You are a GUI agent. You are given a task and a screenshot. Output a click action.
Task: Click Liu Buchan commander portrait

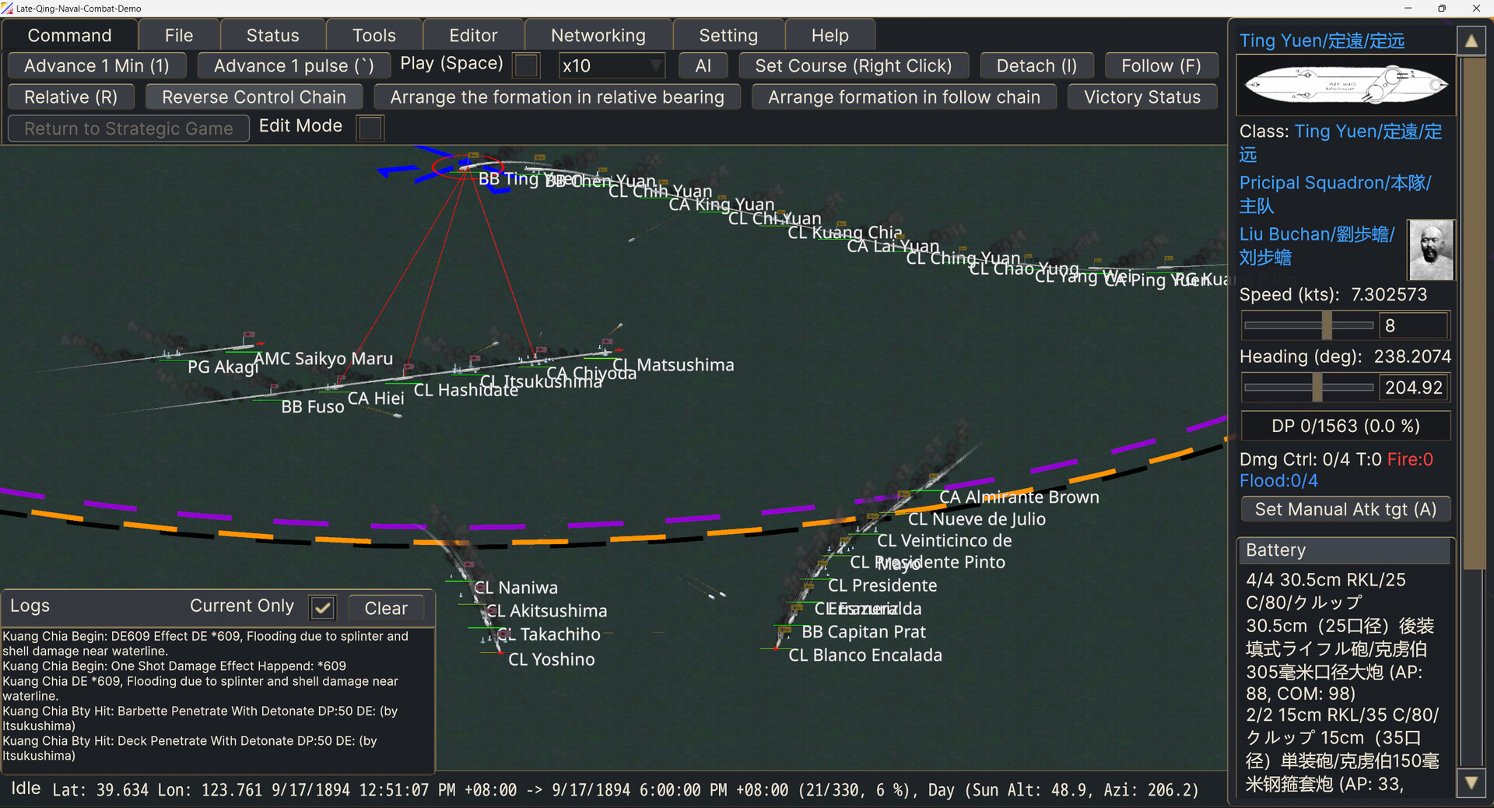(x=1430, y=250)
